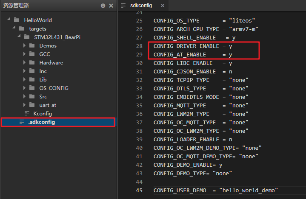Click CONFIG_AT_ENABLE on line 29
The image size is (306, 199).
pos(180,55)
